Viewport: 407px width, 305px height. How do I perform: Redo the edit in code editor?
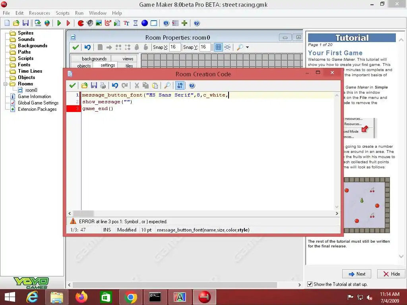[124, 85]
